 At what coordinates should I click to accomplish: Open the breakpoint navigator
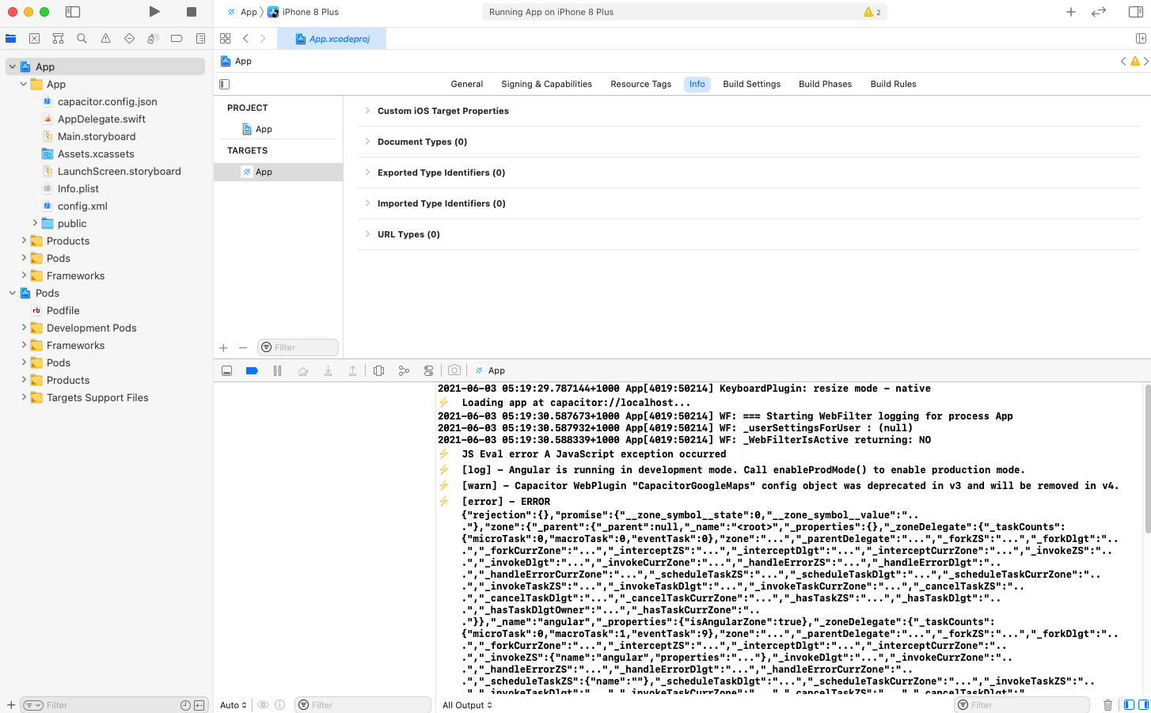pyautogui.click(x=177, y=38)
